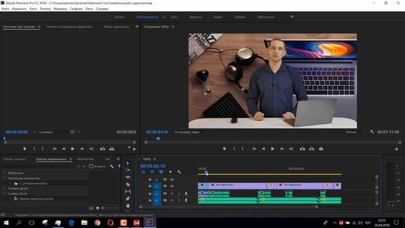Open Media Browser settings wrench icon
Image resolution: width=405 pixels, height=228 pixels.
pos(111,167)
